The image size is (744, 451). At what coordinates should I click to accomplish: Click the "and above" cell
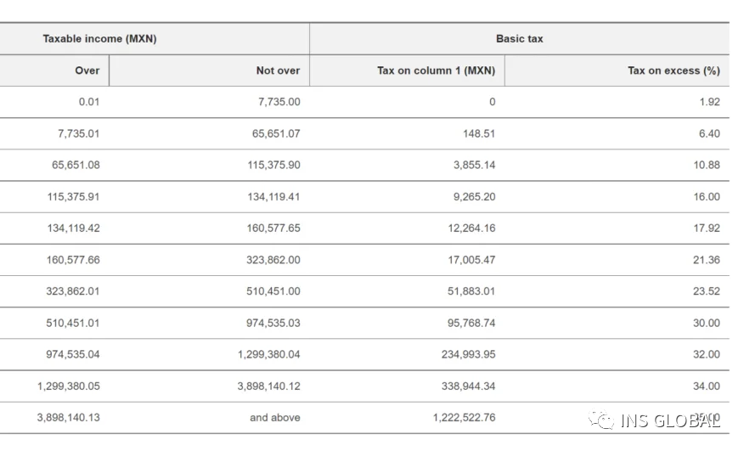click(274, 417)
